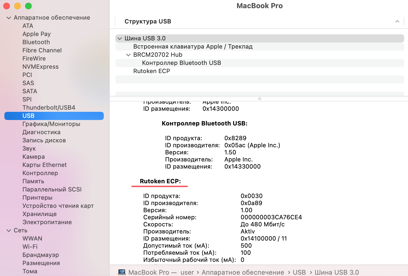
Task: Collapse the Аппаратное обеспечение section
Action: (9, 18)
